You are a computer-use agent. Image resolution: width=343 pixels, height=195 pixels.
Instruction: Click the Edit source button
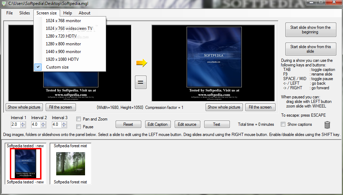(187, 124)
